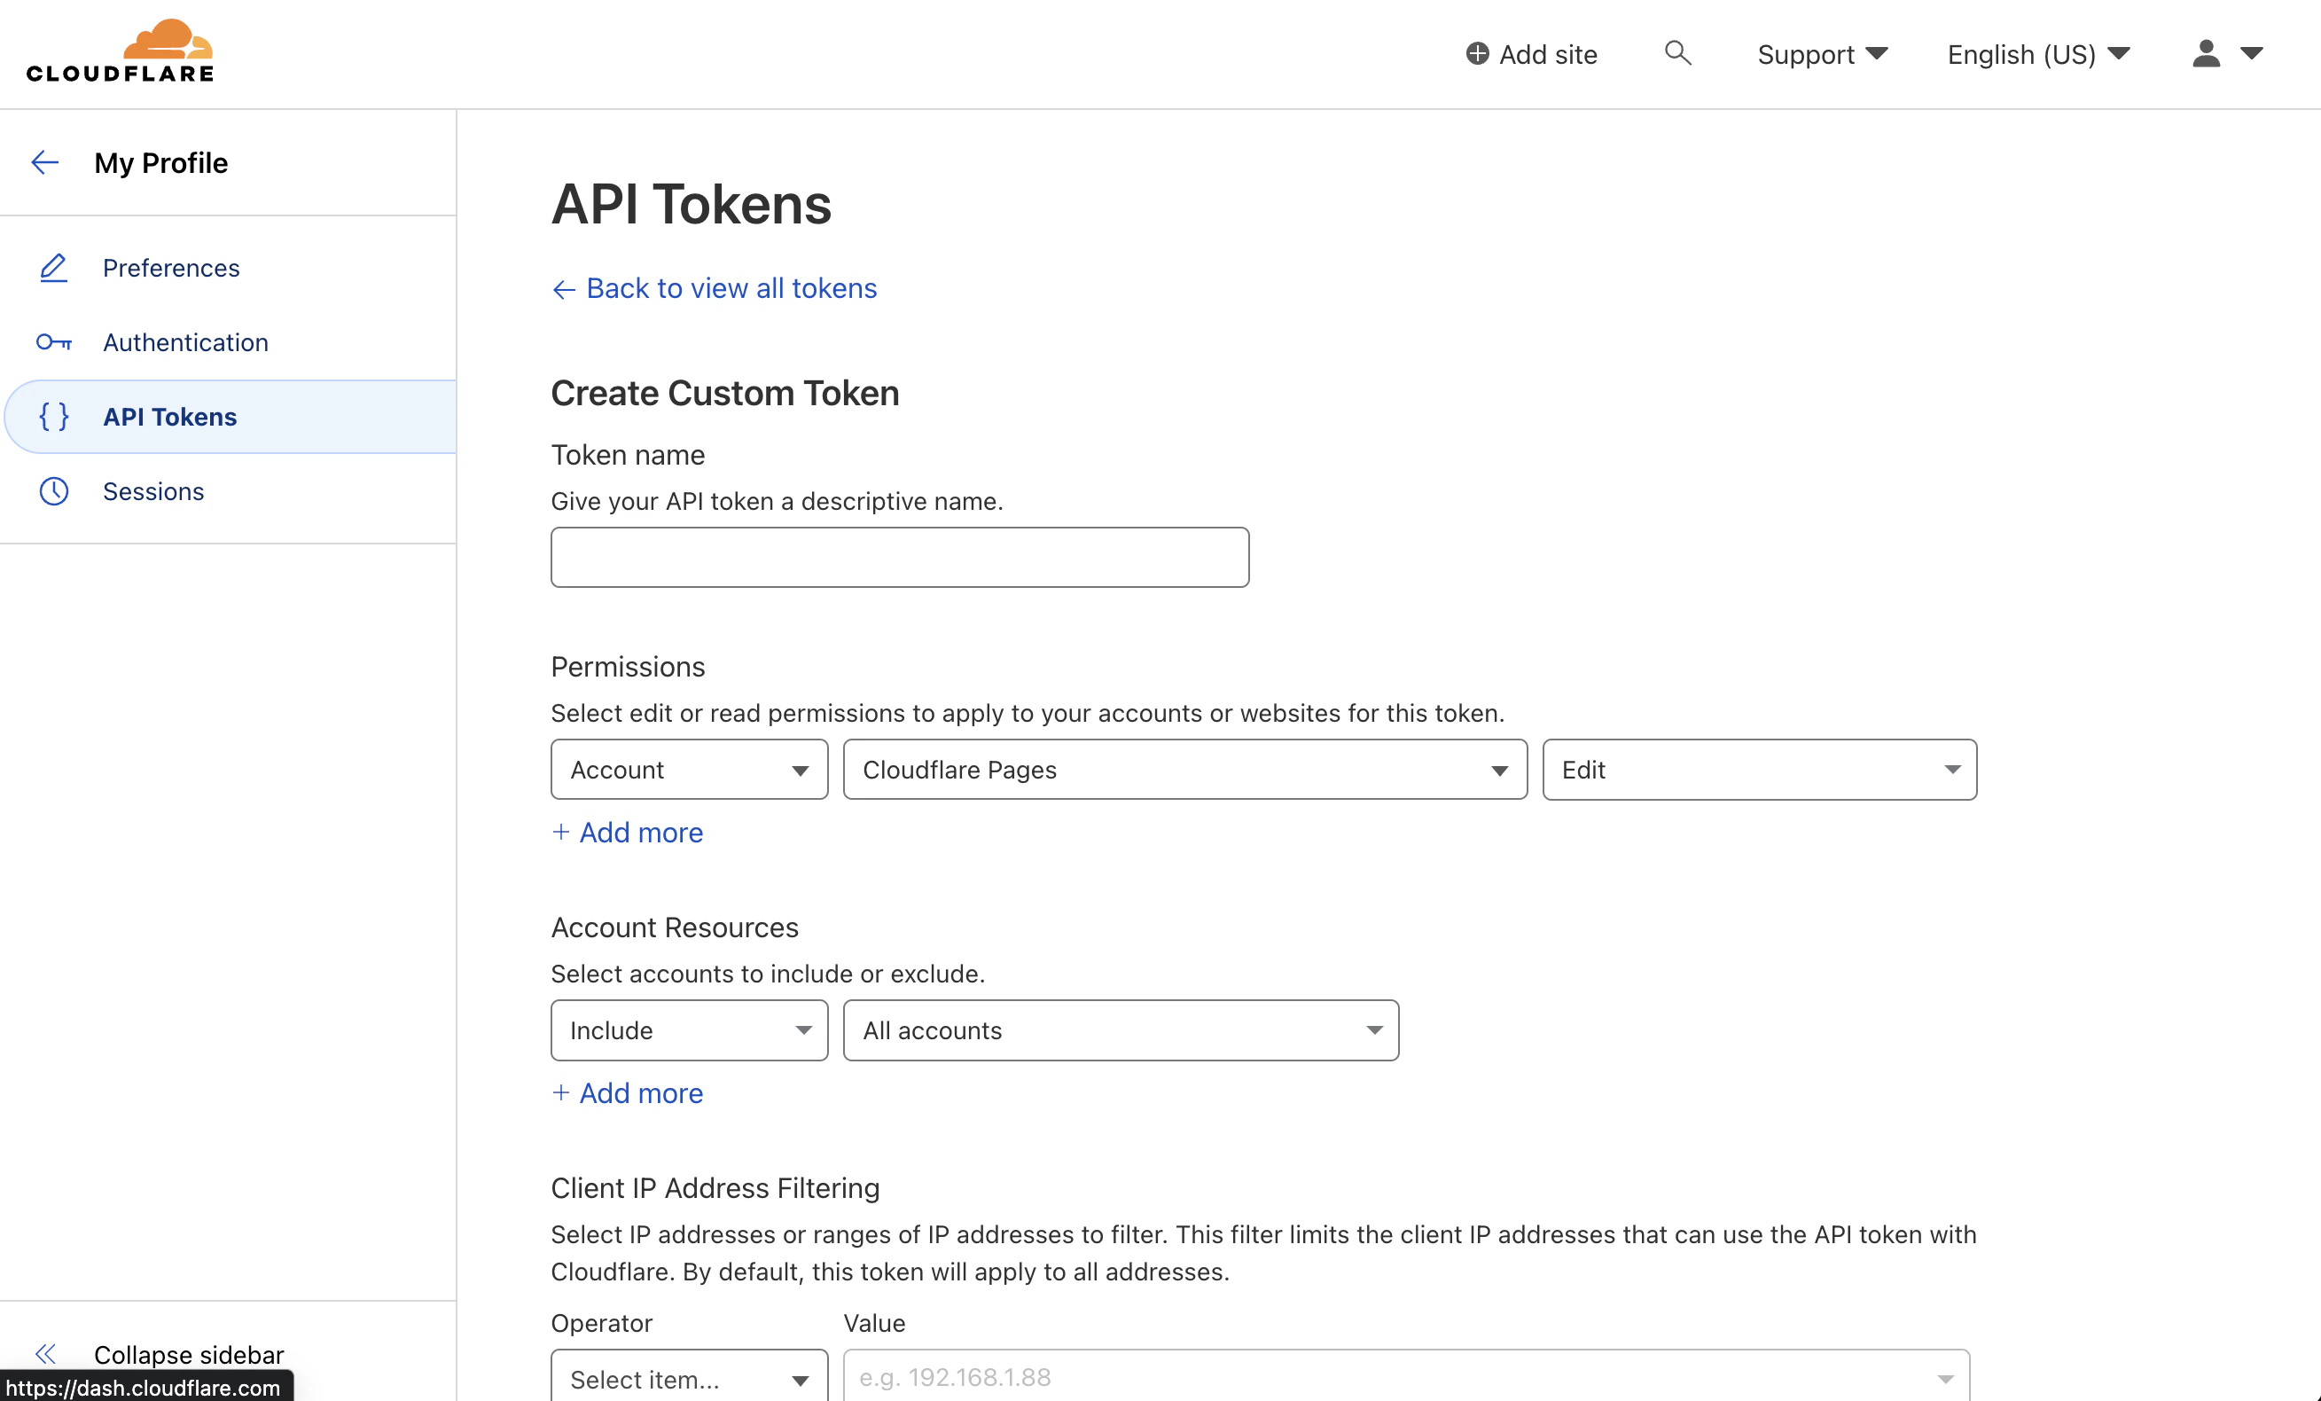Focus the IP address Value field
Viewport: 2321px width, 1401px height.
pos(1405,1377)
